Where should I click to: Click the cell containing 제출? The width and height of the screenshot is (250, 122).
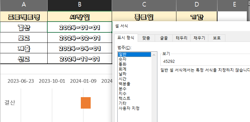pos(24,48)
